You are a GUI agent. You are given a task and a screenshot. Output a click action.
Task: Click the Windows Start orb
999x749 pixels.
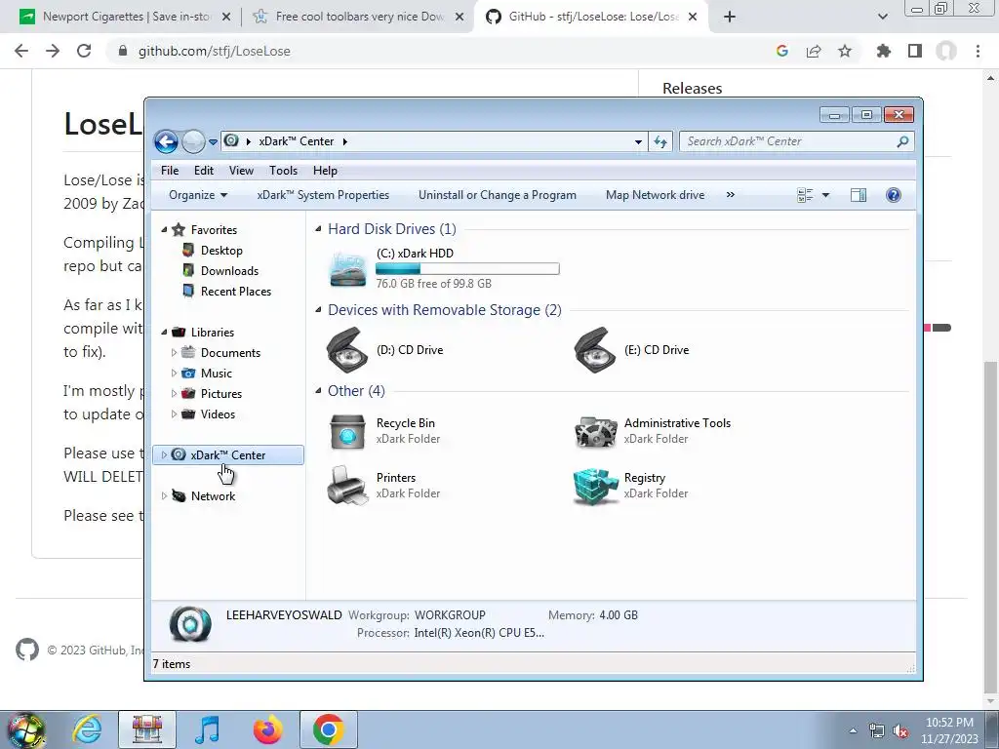(x=26, y=729)
